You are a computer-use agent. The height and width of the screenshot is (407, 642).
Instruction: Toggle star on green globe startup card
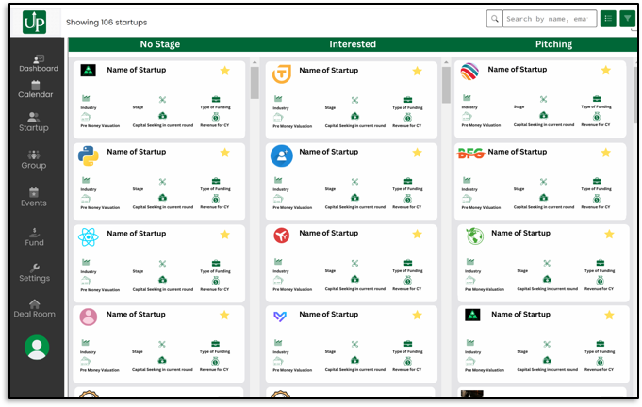[x=609, y=234]
